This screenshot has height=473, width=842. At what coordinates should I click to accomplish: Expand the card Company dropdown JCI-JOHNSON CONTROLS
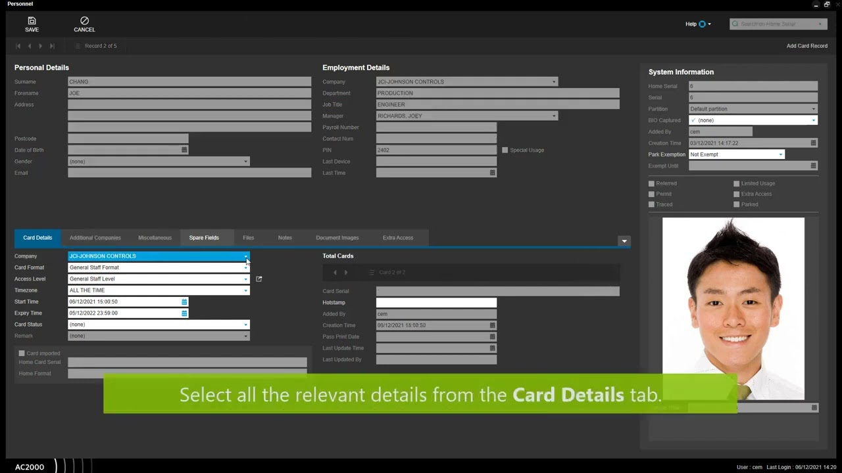point(246,256)
